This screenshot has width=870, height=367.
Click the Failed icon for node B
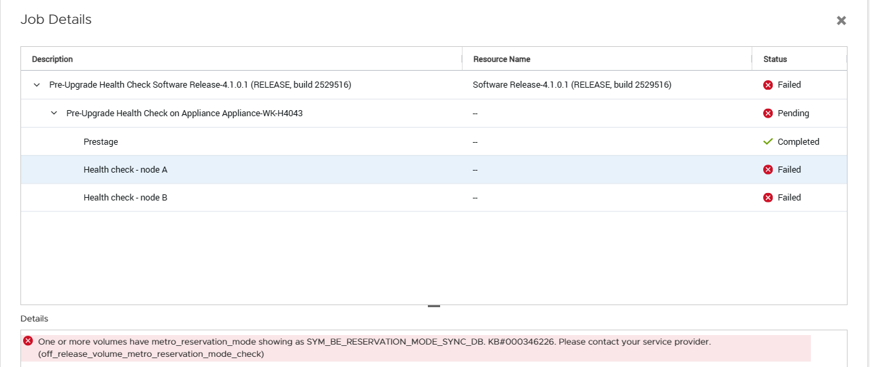[768, 197]
